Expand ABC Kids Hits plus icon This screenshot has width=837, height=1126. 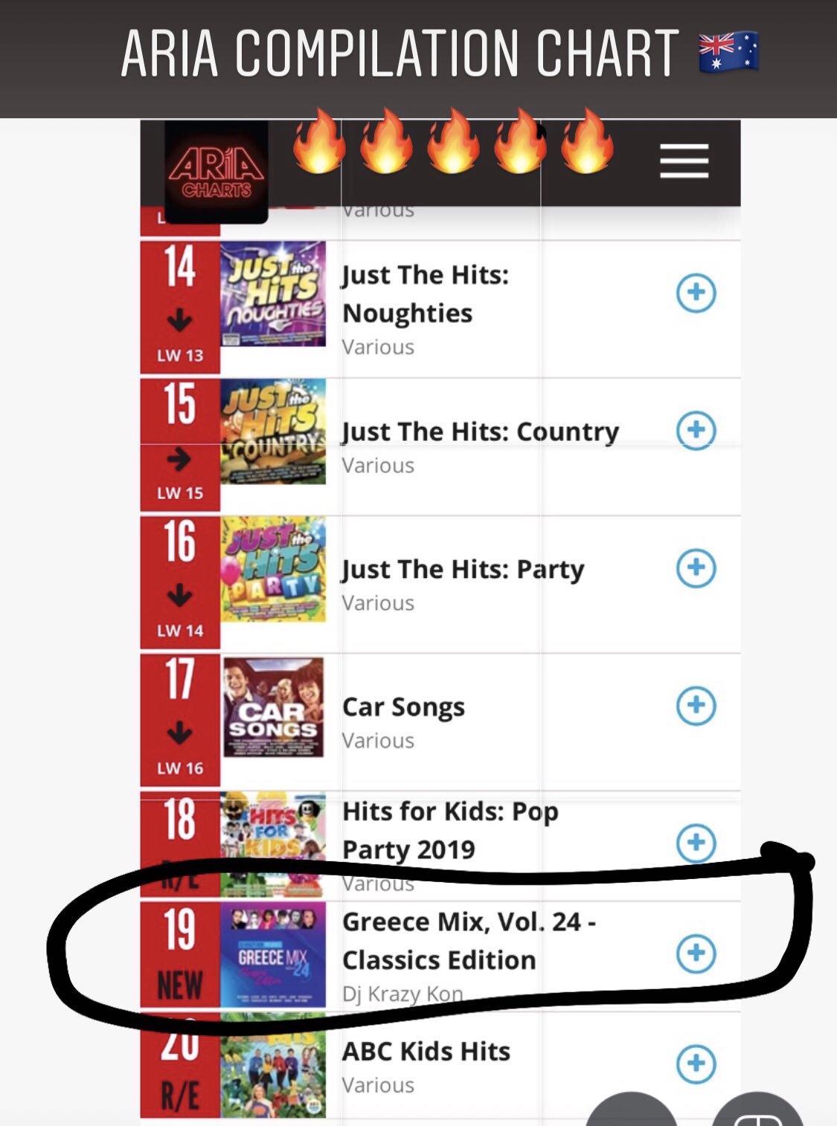[x=696, y=1064]
